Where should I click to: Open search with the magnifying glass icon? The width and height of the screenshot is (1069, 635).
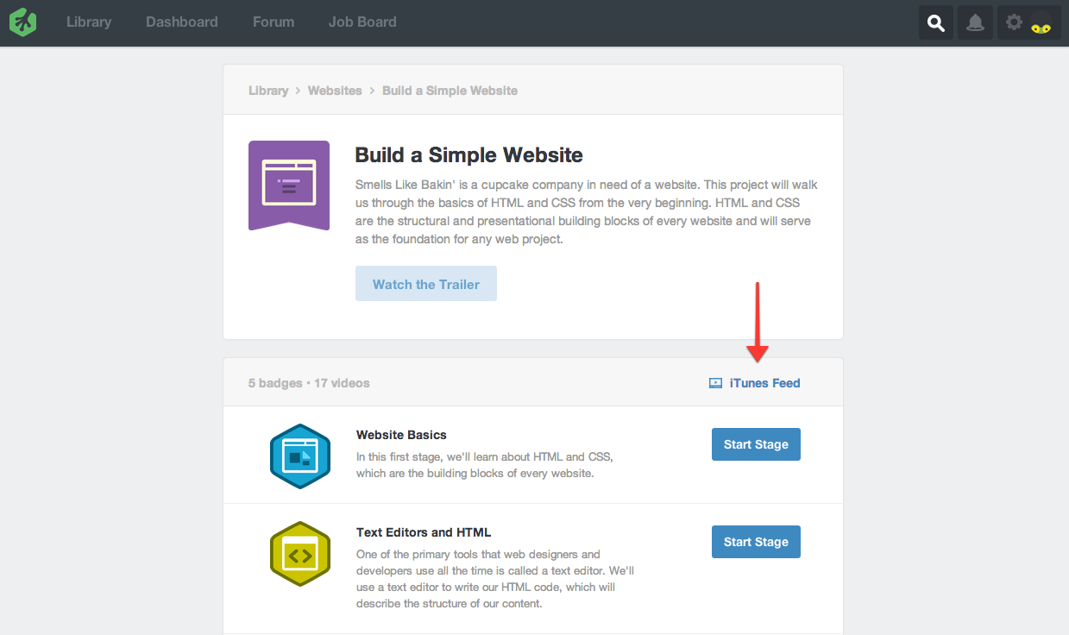pos(936,22)
